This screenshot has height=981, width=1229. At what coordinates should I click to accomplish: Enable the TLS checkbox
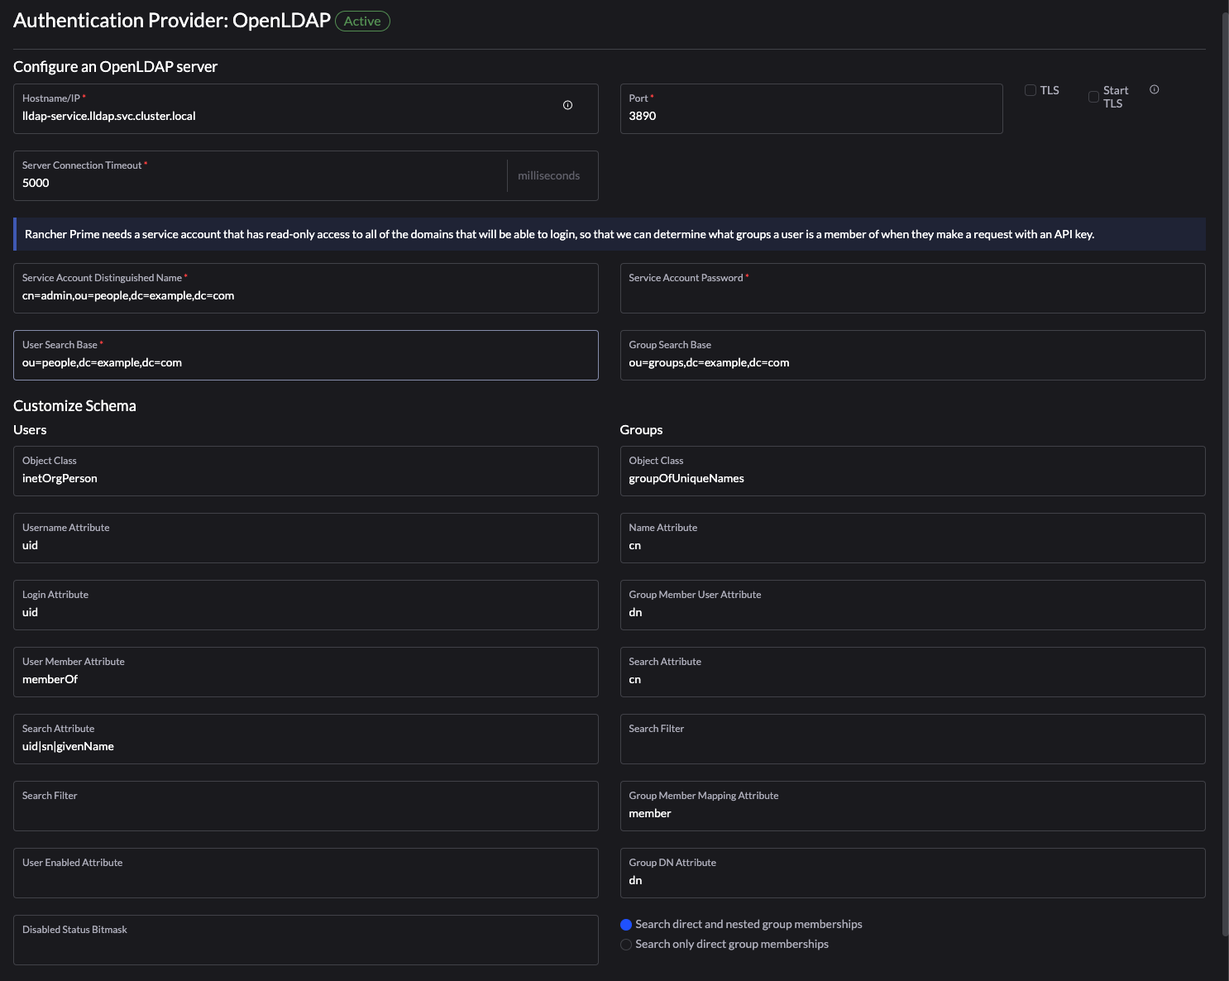pyautogui.click(x=1030, y=89)
